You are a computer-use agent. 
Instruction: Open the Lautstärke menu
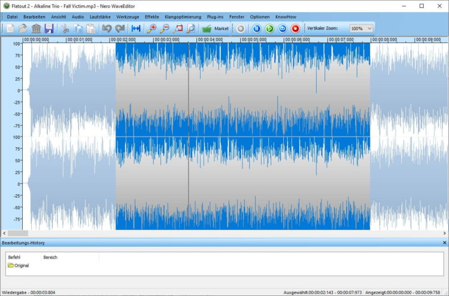(100, 17)
